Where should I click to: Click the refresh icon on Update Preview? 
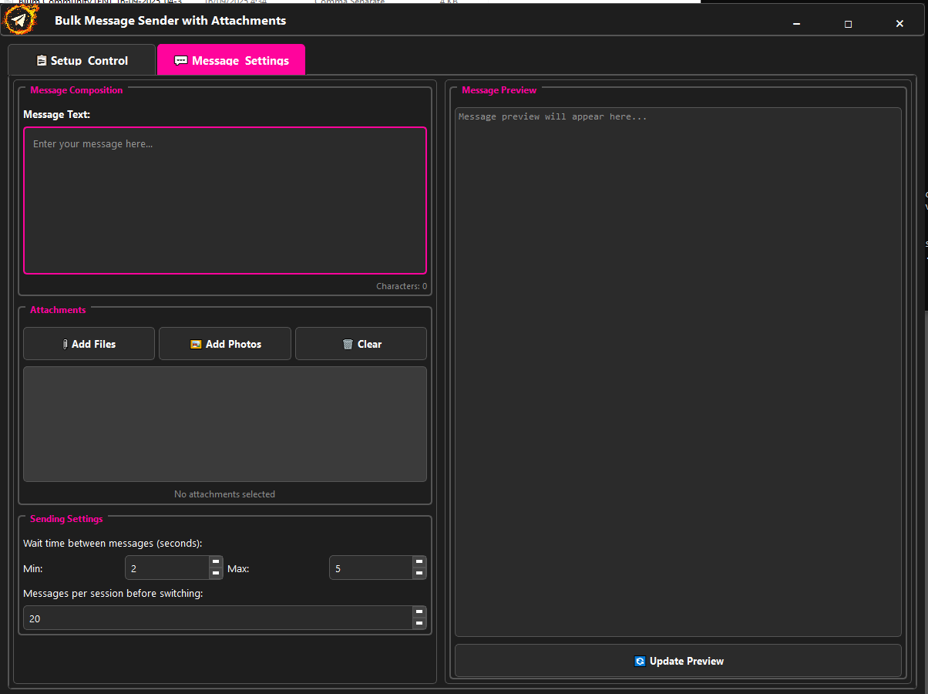(640, 661)
